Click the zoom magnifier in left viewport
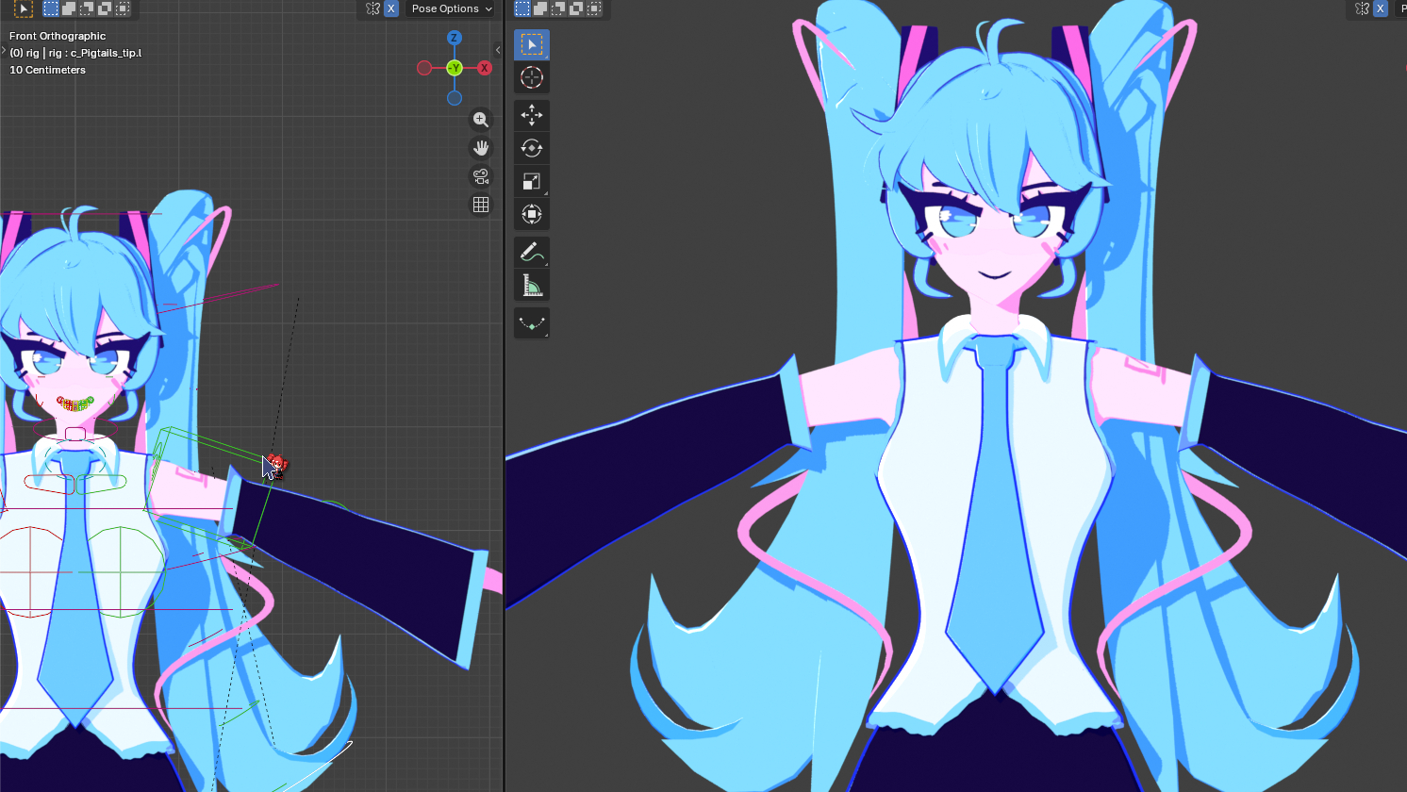This screenshot has height=792, width=1407. point(481,120)
